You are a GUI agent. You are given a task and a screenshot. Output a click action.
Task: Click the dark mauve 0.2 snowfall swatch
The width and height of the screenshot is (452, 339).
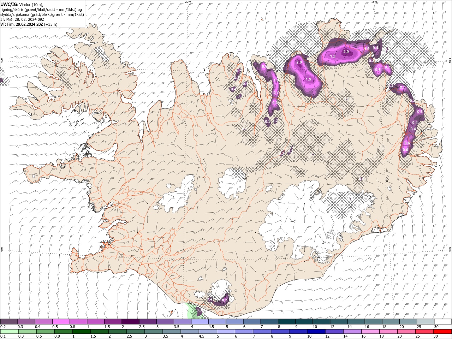click(x=9, y=321)
